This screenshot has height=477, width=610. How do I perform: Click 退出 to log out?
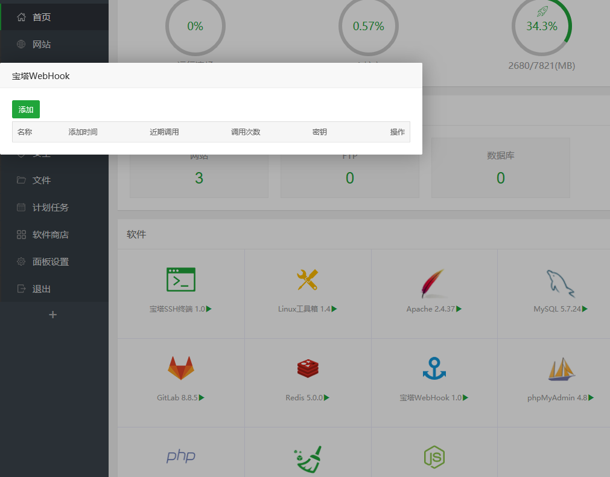click(54, 289)
